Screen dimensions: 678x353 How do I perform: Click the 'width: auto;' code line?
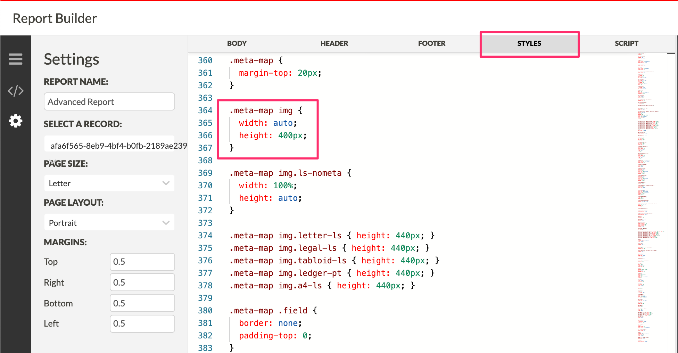point(268,123)
